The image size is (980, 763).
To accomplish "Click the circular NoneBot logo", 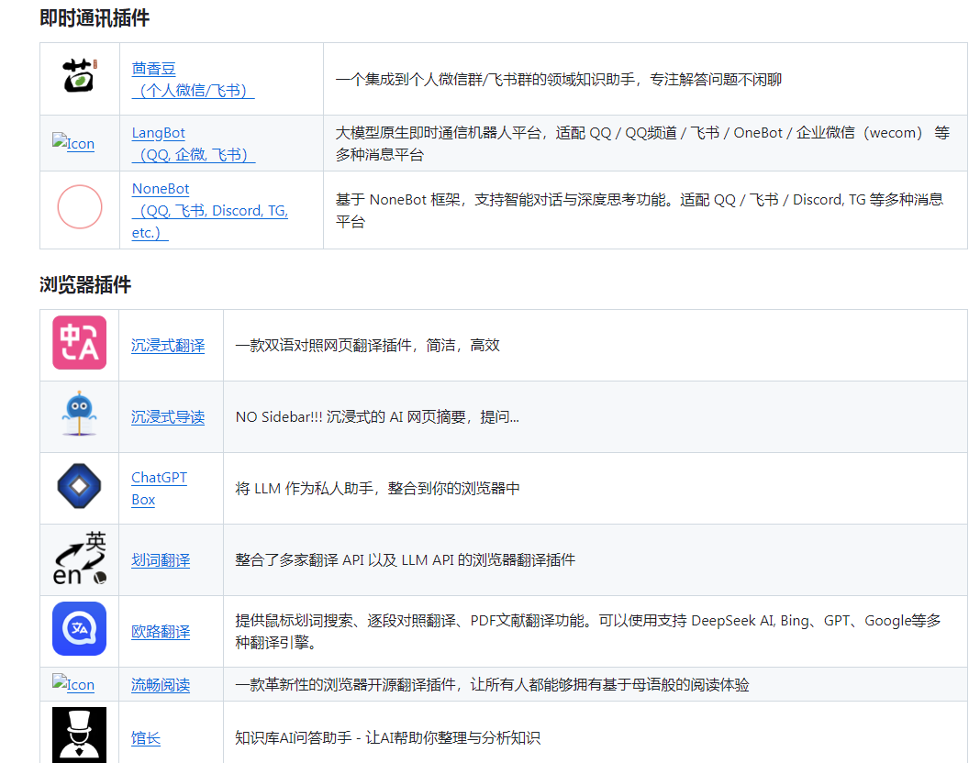I will (80, 206).
